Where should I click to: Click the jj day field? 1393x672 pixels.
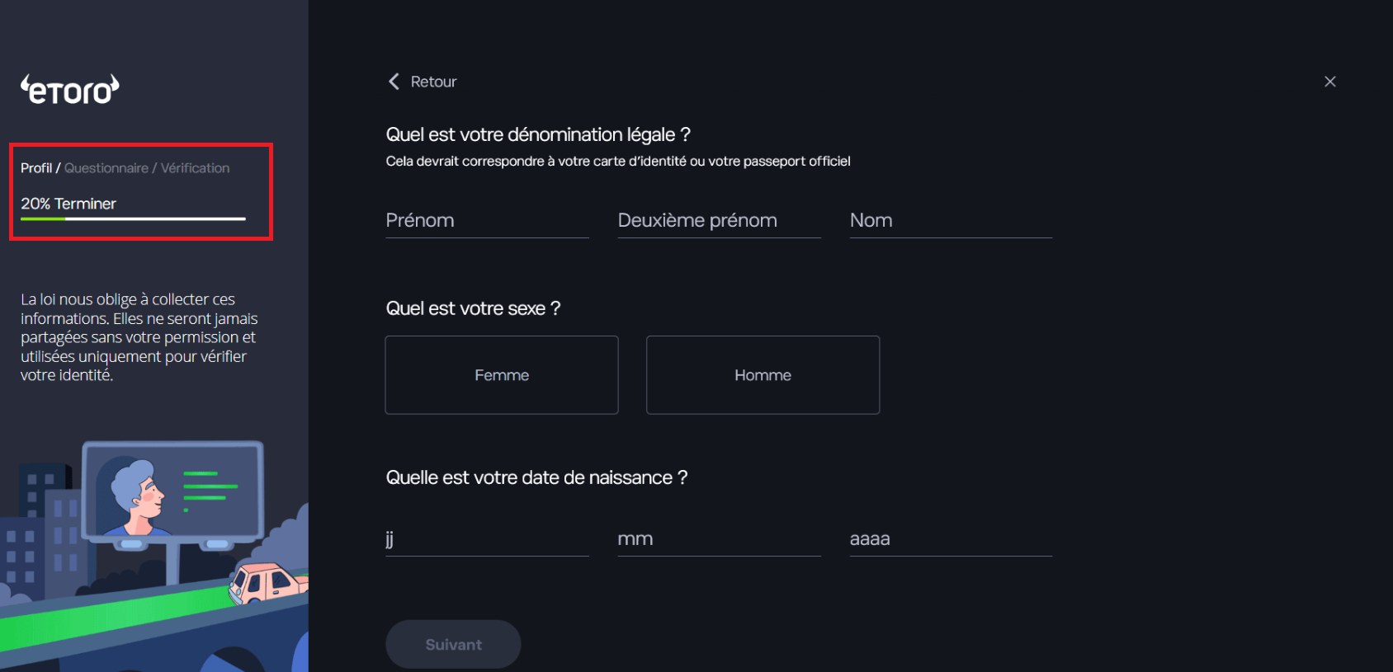[486, 538]
